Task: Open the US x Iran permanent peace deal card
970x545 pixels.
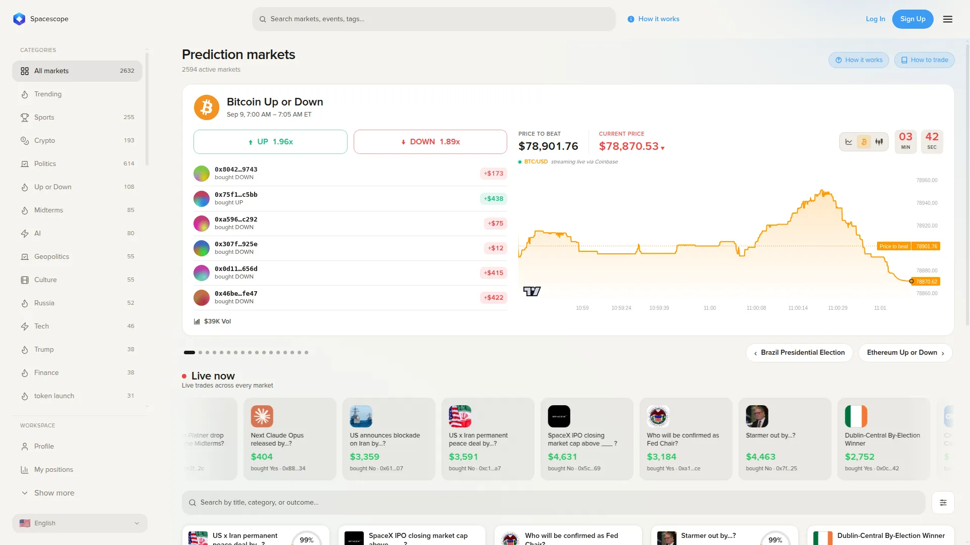Action: click(x=488, y=439)
